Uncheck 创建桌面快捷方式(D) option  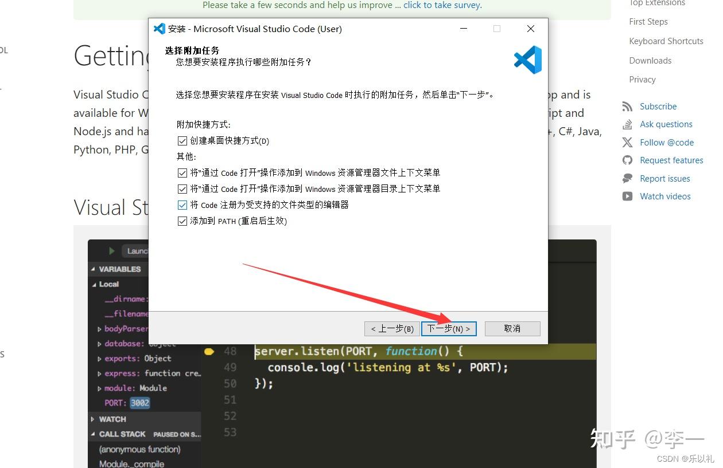point(182,140)
